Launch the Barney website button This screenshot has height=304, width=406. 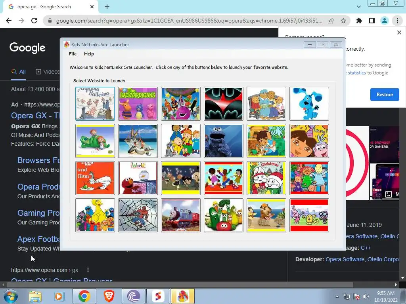pos(181,104)
